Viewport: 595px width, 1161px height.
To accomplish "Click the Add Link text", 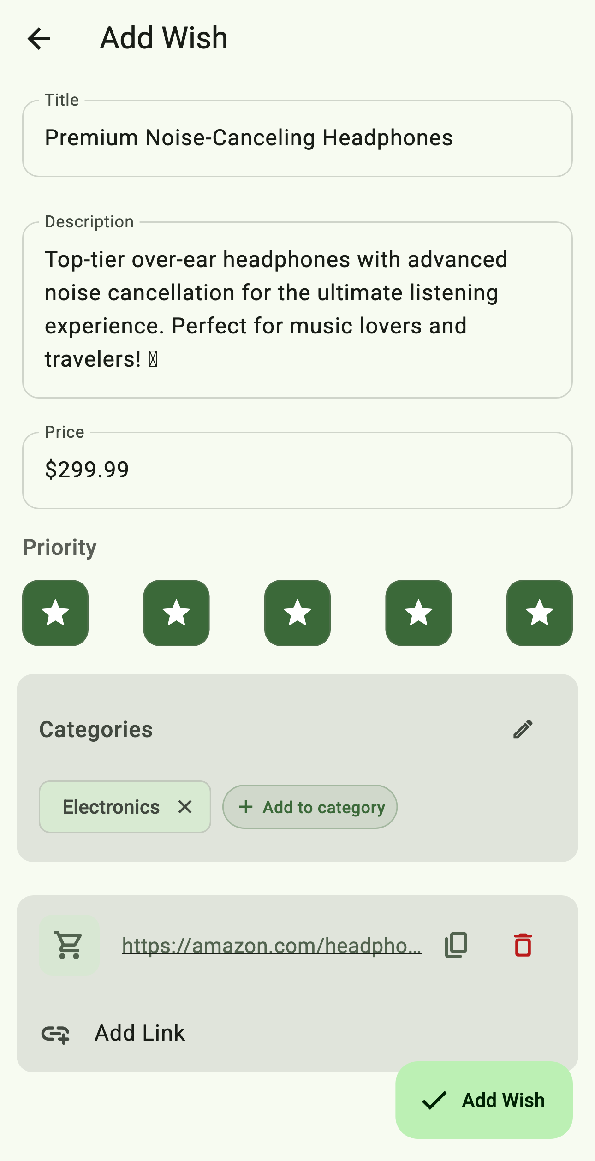I will (x=140, y=1033).
